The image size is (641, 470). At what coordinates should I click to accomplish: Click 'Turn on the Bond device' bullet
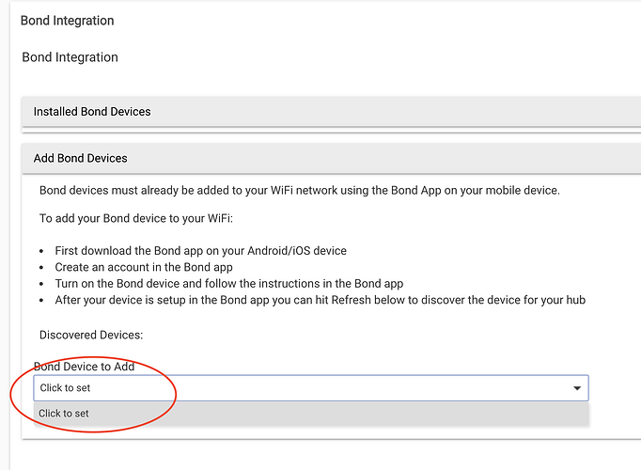229,284
